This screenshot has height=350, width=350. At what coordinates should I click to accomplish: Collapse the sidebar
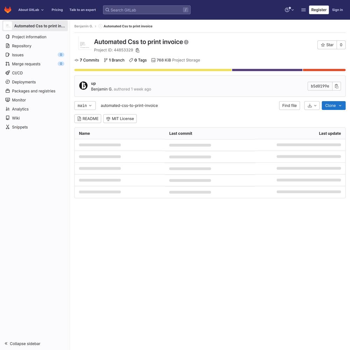click(x=22, y=344)
